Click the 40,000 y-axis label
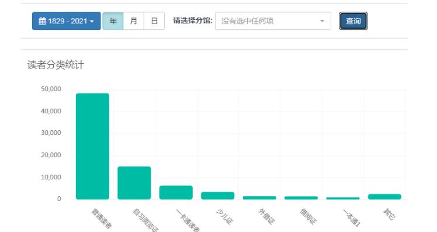 click(51, 111)
